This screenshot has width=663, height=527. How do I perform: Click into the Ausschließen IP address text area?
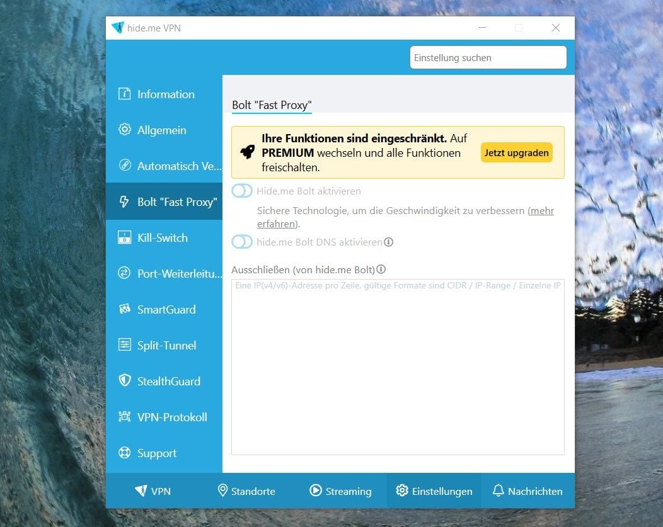[398, 366]
